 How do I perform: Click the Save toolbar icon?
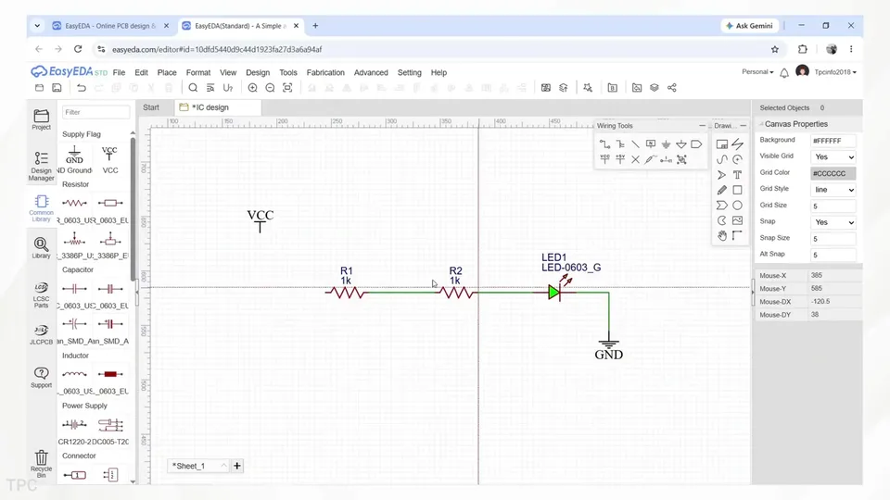click(x=57, y=88)
